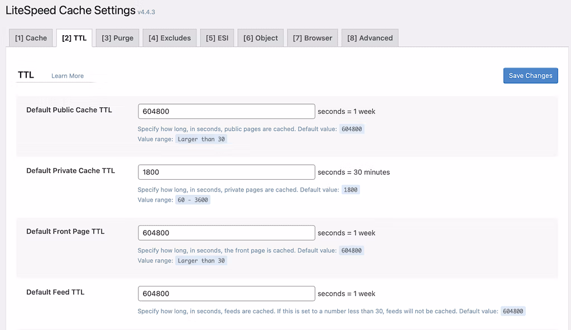571x330 pixels.
Task: Click the private cache default value 1800 code
Action: coord(351,190)
